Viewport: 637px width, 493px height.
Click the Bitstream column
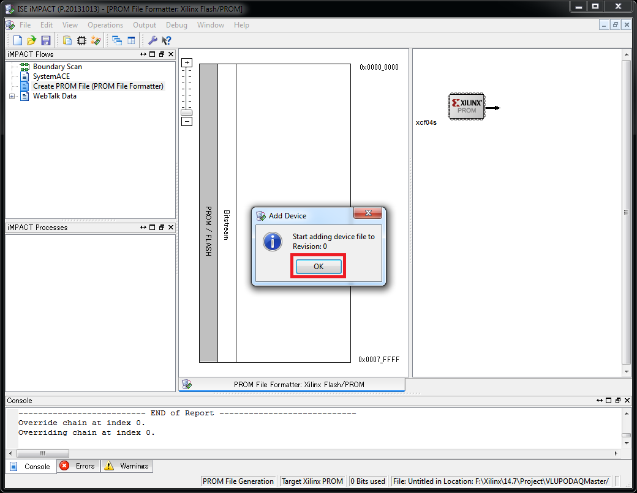pyautogui.click(x=227, y=213)
